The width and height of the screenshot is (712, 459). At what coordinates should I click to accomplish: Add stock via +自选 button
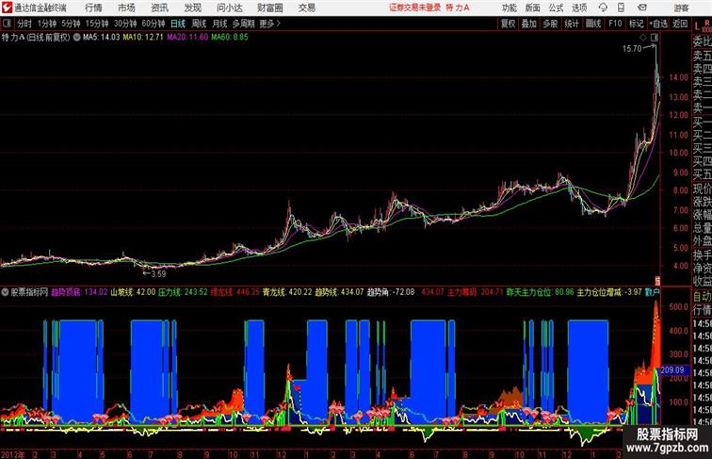(658, 24)
